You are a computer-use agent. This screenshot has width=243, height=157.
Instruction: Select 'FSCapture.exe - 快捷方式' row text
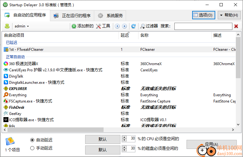coord(31,101)
